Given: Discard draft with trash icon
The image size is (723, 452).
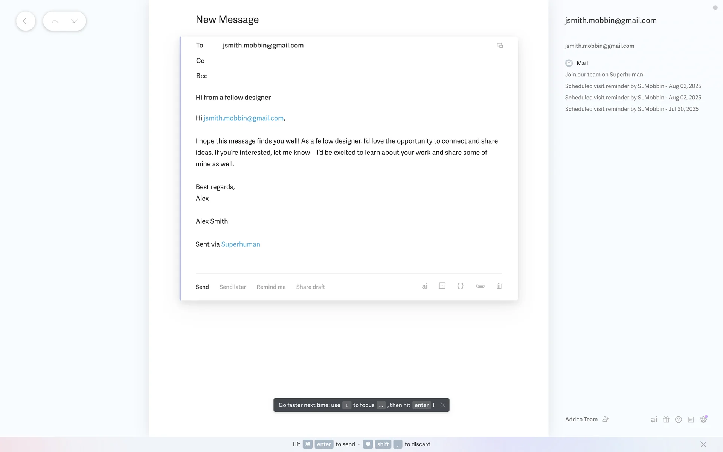Looking at the screenshot, I should point(499,286).
